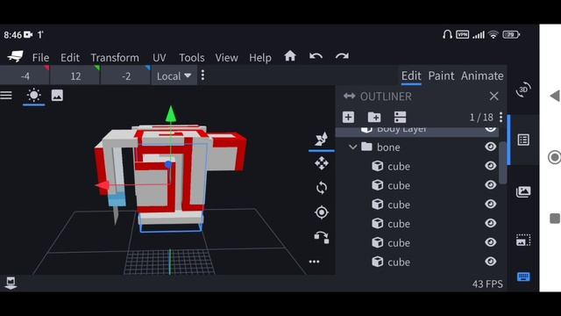The height and width of the screenshot is (316, 561).
Task: Click the Outliner vertical scrollbar
Action: tap(502, 163)
